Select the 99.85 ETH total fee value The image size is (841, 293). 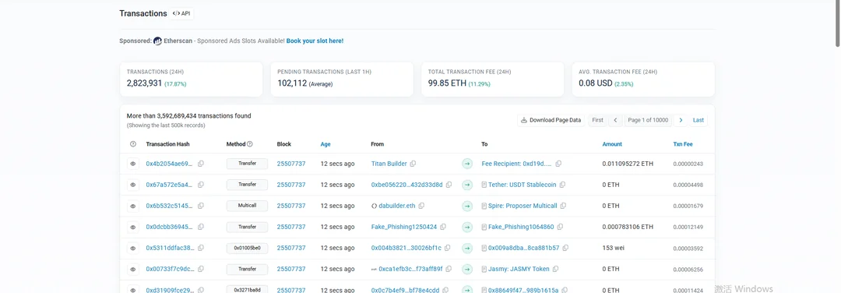[x=447, y=83]
